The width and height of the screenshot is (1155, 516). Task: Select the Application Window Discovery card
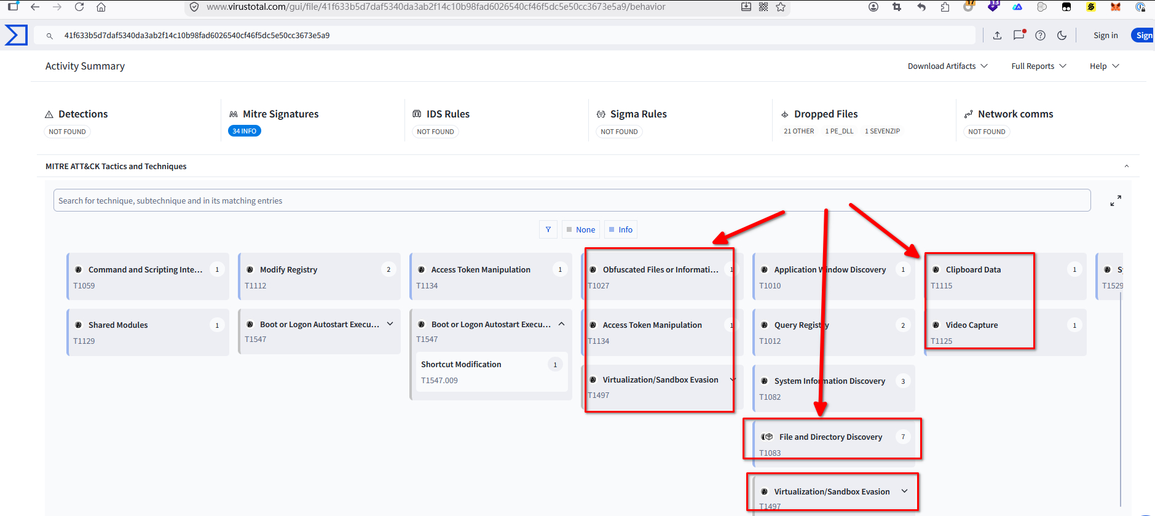click(x=834, y=277)
